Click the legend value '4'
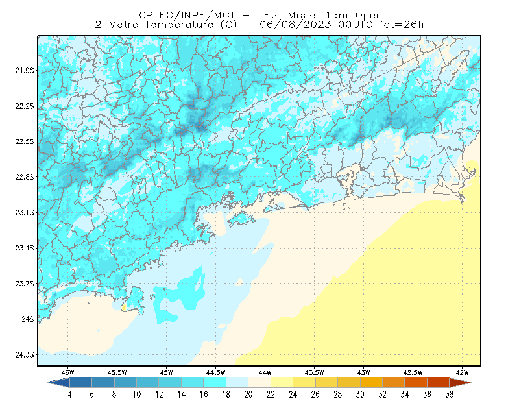This screenshot has height=401, width=519. coord(69,395)
